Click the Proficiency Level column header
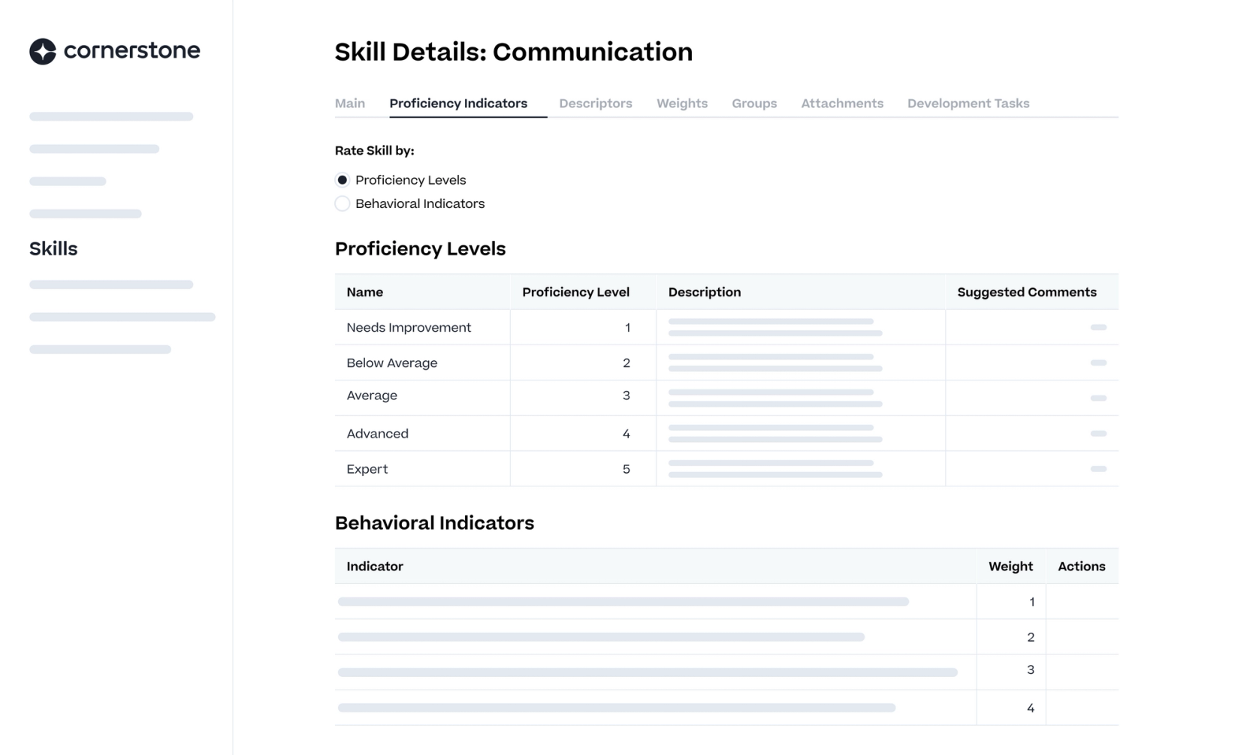1250x755 pixels. tap(575, 293)
